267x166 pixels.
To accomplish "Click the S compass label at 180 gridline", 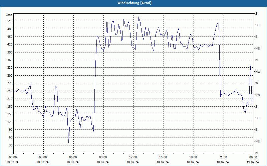I will pos(256,107).
